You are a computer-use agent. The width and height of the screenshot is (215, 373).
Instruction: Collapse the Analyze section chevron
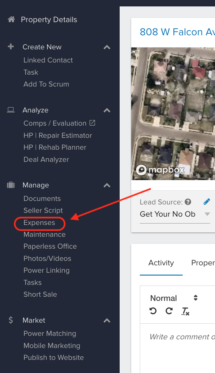(x=107, y=110)
